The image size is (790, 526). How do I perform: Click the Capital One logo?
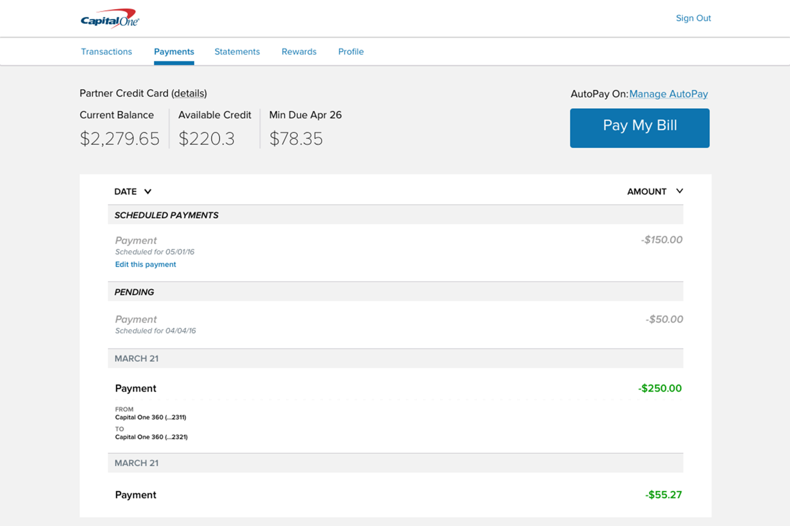(x=110, y=19)
